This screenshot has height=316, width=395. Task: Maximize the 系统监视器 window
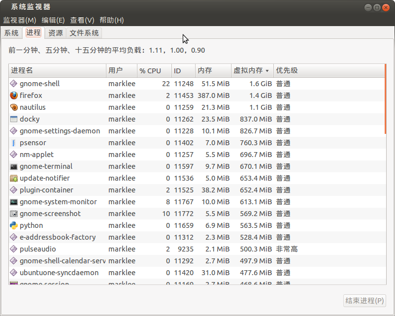(x=377, y=7)
